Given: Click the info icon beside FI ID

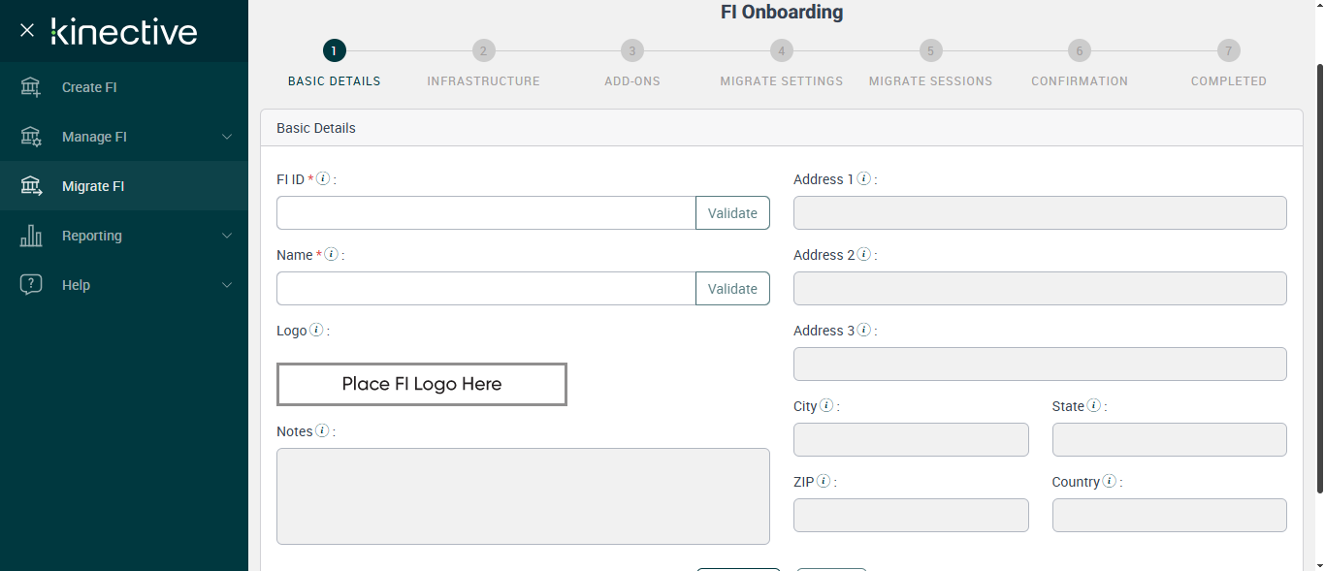Looking at the screenshot, I should tap(324, 179).
